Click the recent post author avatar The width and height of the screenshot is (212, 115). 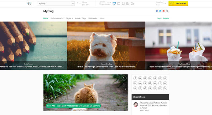click(x=136, y=104)
